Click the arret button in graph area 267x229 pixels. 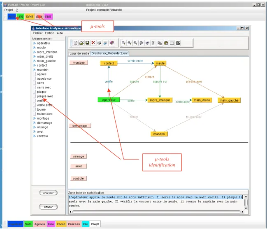click(x=79, y=166)
